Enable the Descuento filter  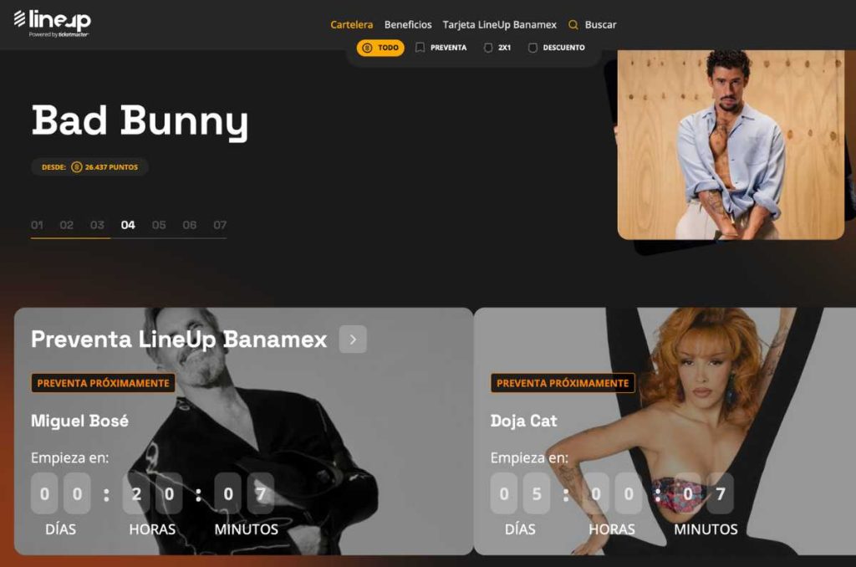click(x=556, y=49)
